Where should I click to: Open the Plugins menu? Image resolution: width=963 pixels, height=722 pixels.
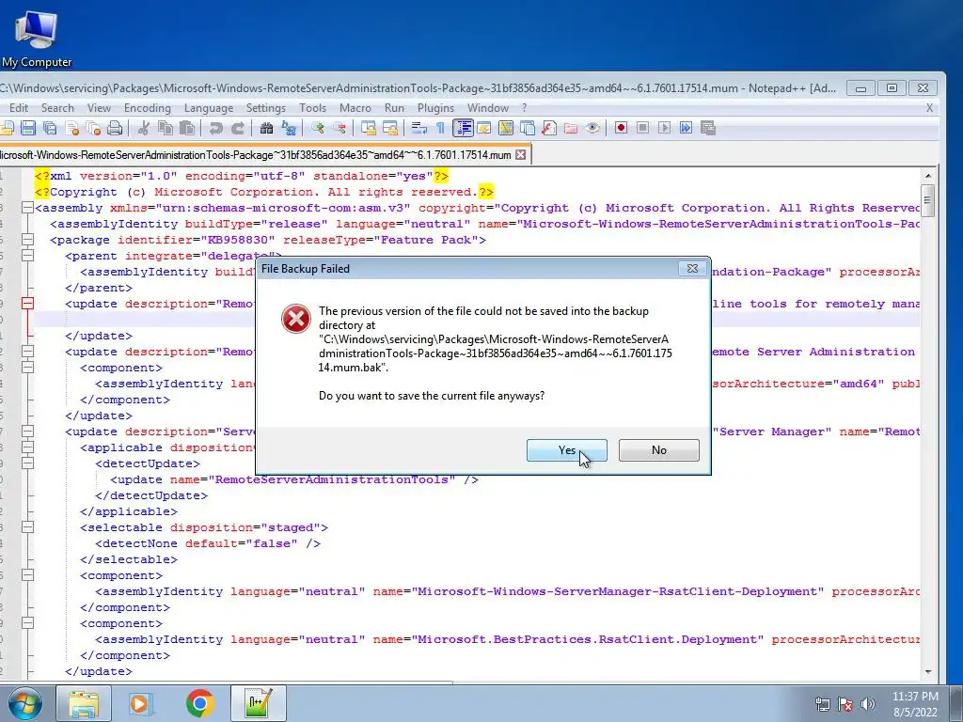[x=435, y=108]
